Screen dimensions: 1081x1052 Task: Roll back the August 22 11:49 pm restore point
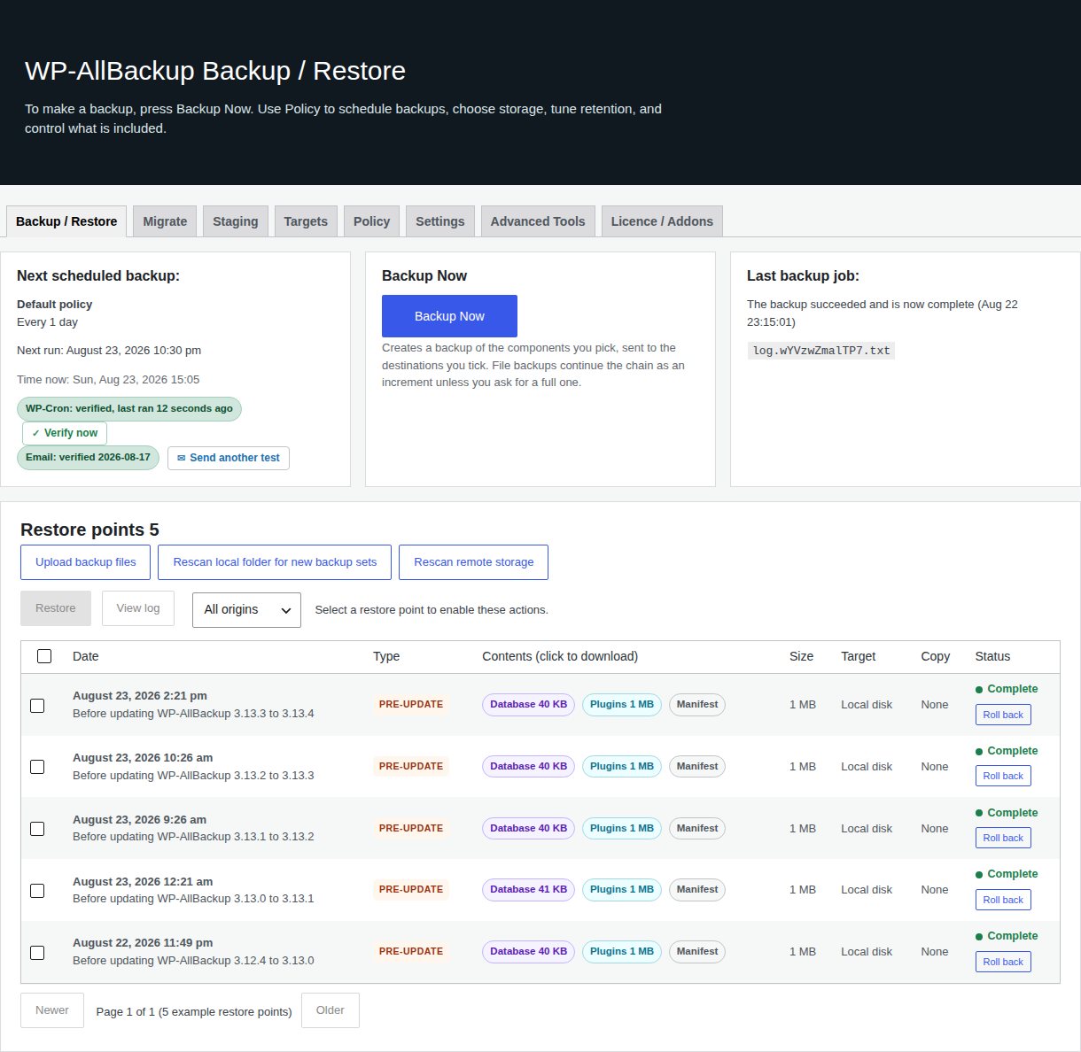[x=1003, y=962]
